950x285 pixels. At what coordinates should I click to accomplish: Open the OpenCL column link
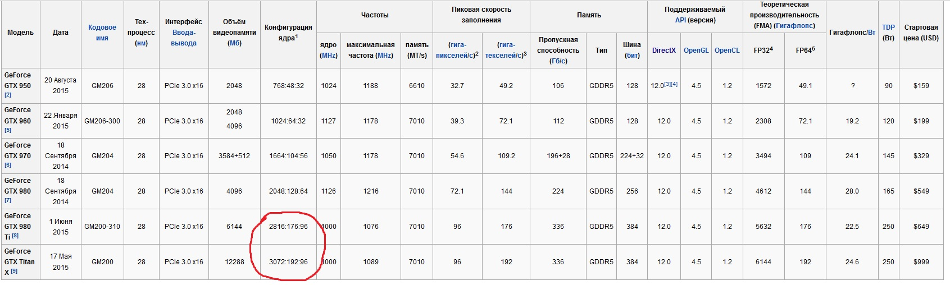tap(727, 50)
